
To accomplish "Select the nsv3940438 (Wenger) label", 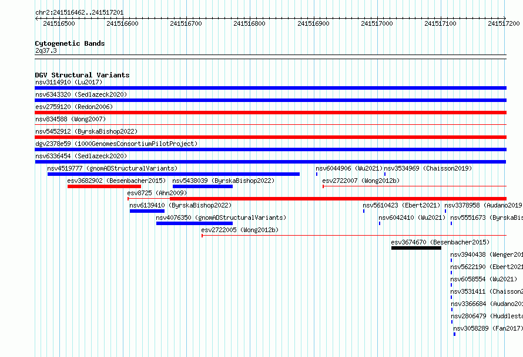I will 487,254.
